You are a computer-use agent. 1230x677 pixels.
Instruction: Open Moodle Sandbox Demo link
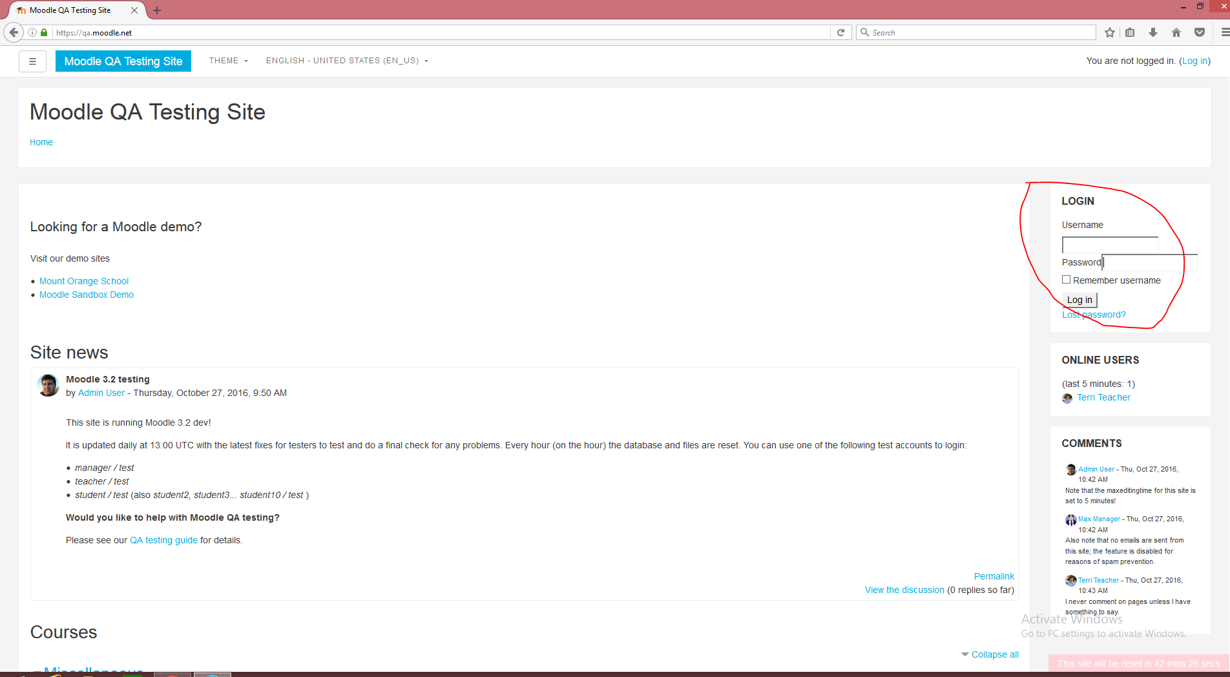pos(87,295)
